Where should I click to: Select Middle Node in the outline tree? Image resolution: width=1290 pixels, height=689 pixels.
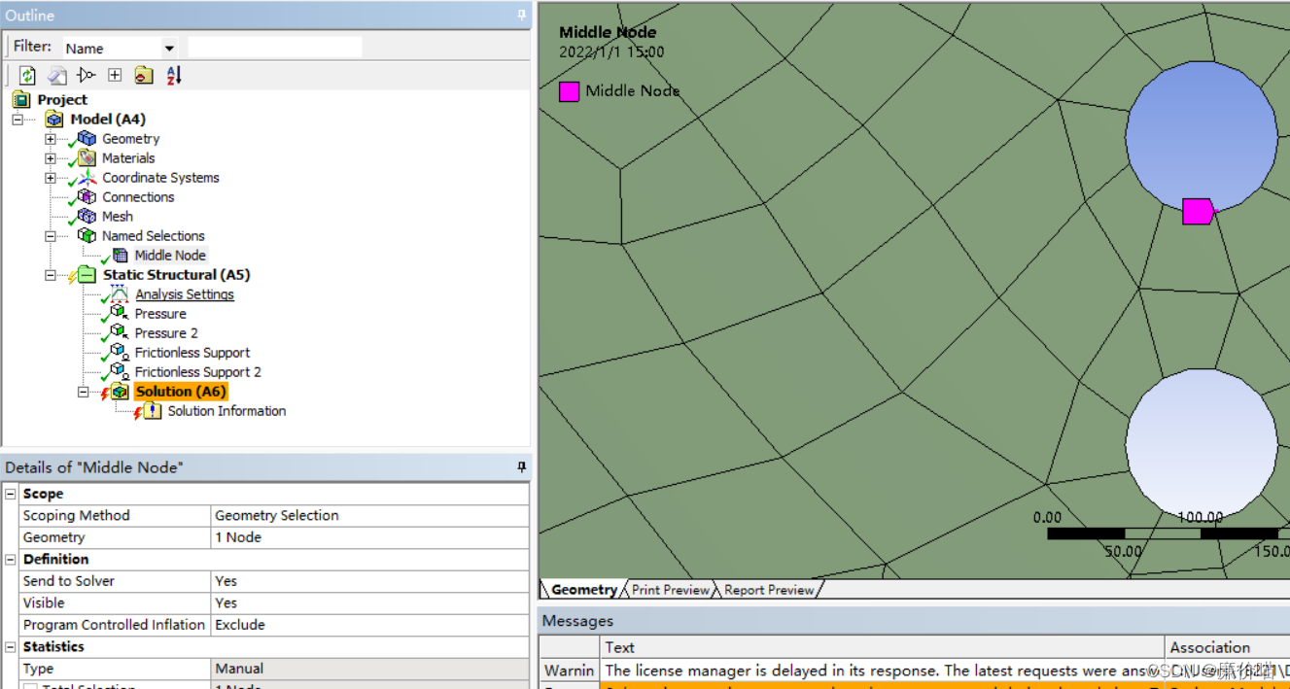(x=170, y=256)
